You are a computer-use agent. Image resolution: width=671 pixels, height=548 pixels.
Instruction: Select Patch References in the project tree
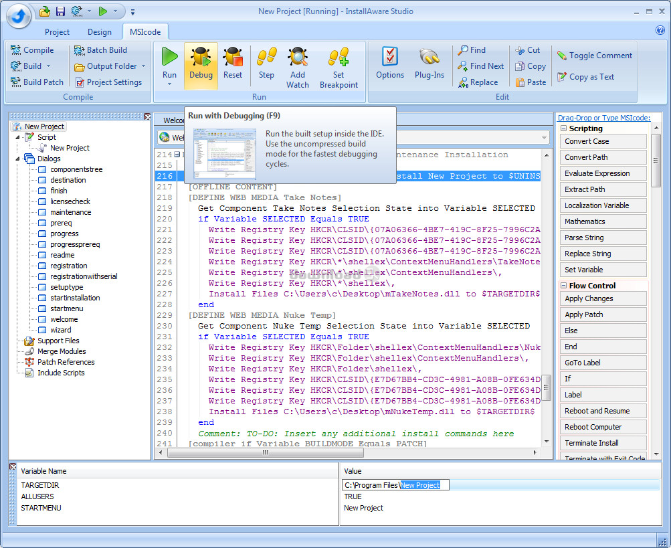(66, 362)
